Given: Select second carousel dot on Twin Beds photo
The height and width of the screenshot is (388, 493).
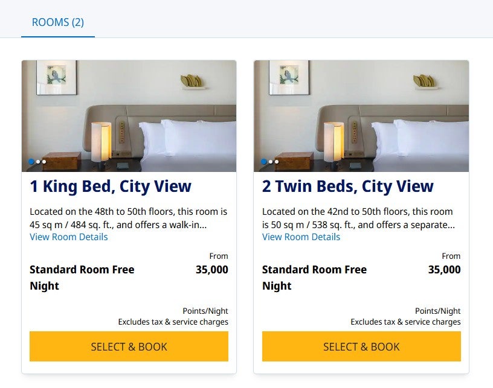Looking at the screenshot, I should click(x=271, y=162).
